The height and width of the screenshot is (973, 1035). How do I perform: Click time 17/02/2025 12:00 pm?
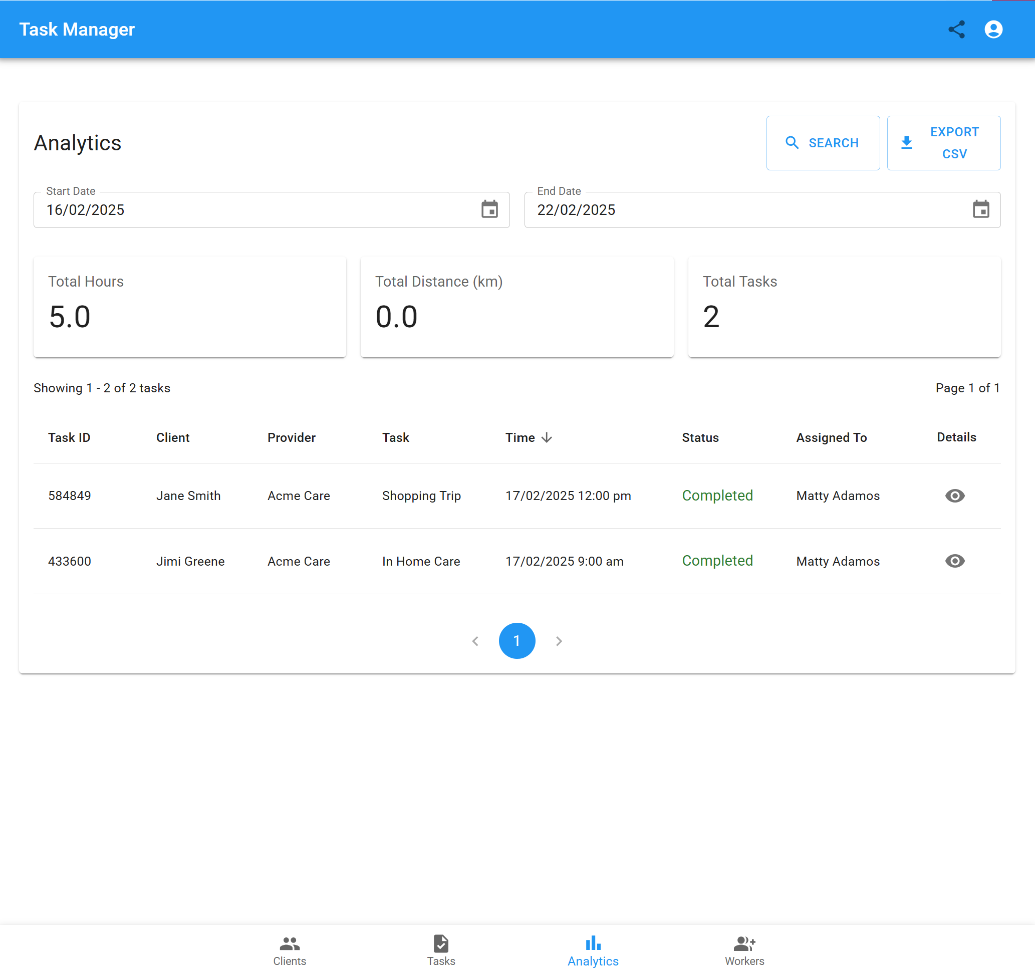pyautogui.click(x=568, y=496)
